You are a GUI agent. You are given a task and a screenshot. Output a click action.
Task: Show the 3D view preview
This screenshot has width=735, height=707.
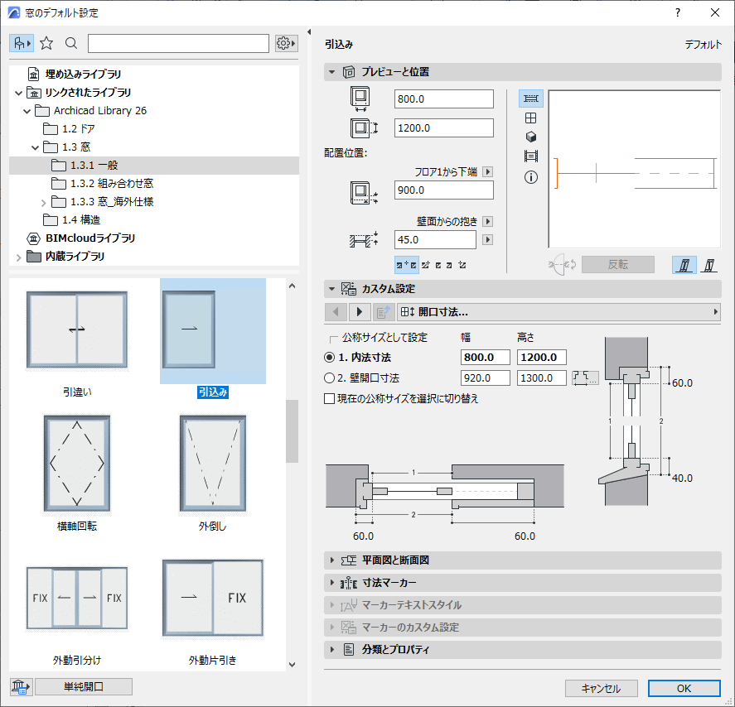pyautogui.click(x=531, y=137)
